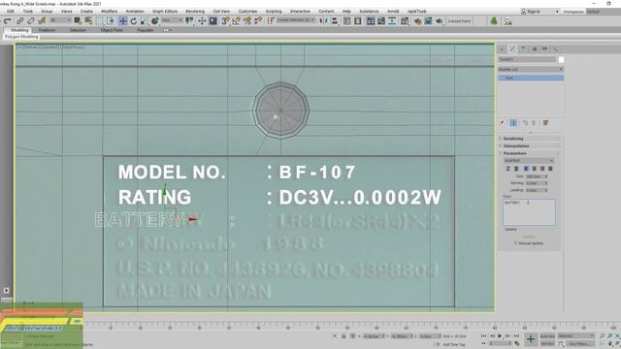This screenshot has height=349, width=621.
Task: Click Play Animation button
Action: [500, 336]
